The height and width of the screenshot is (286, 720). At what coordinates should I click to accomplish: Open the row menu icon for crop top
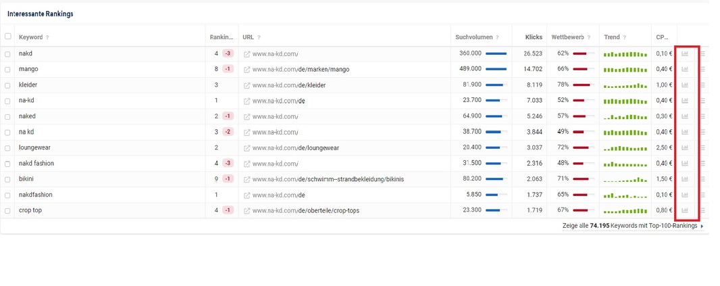(702, 210)
